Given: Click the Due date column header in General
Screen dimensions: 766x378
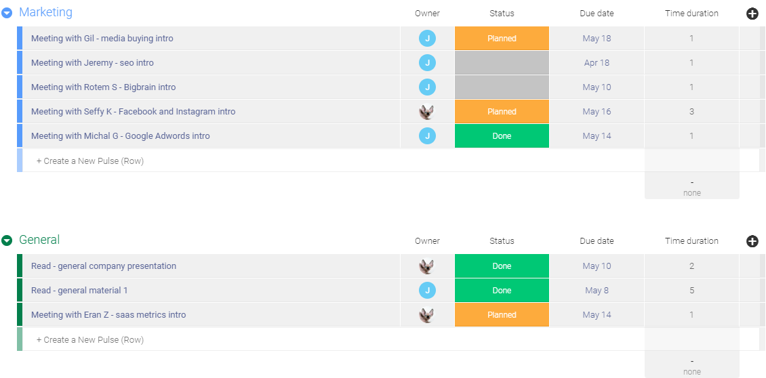Looking at the screenshot, I should coord(597,241).
